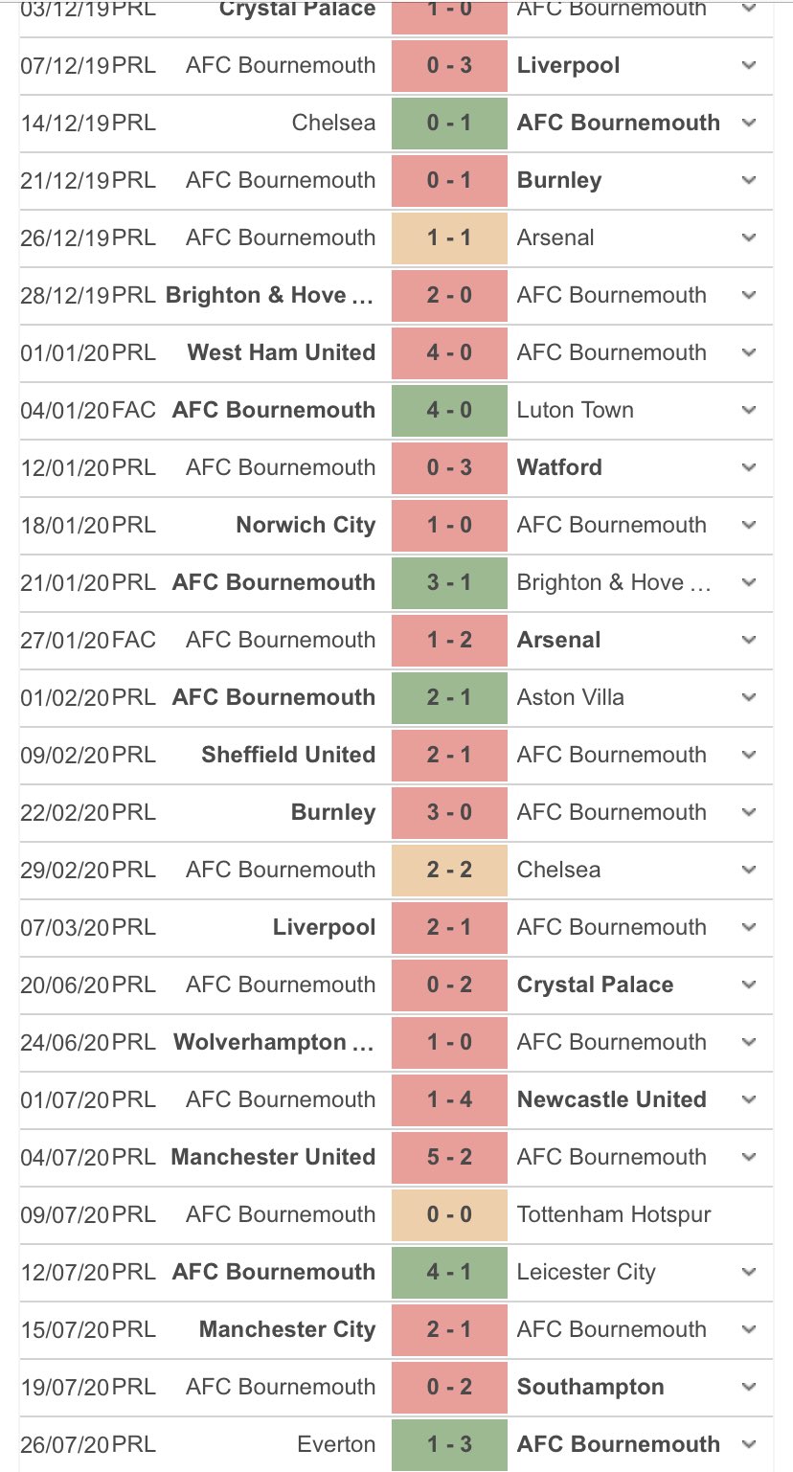Image resolution: width=793 pixels, height=1472 pixels.
Task: Open the West Ham United team link
Action: (282, 352)
